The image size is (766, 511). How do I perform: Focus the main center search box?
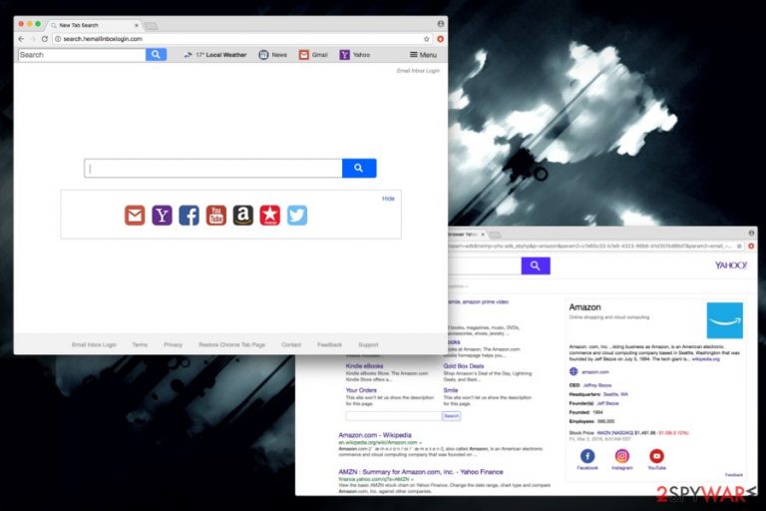[x=213, y=169]
